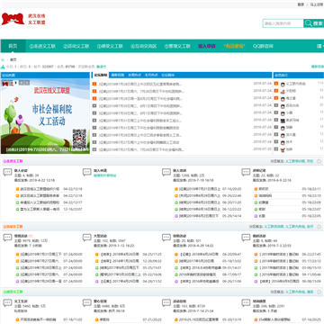Image resolution: width=324 pixels, height=324 pixels.
Task: Switch to the 最新回复 tab
Action: point(118,75)
